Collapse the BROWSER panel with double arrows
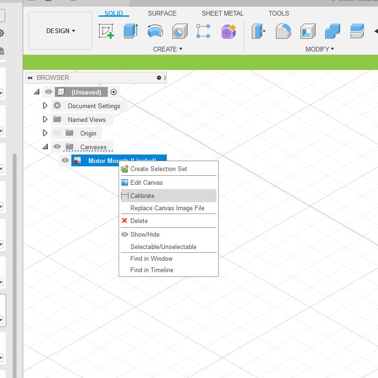Screen dimensions: 378x378 click(x=30, y=78)
